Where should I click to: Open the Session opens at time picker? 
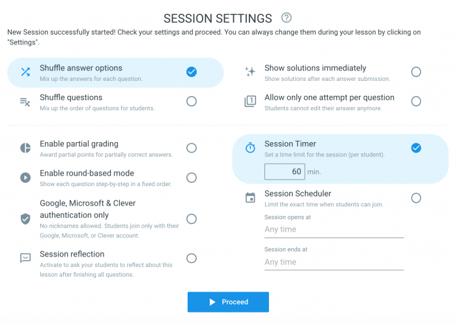(x=334, y=230)
